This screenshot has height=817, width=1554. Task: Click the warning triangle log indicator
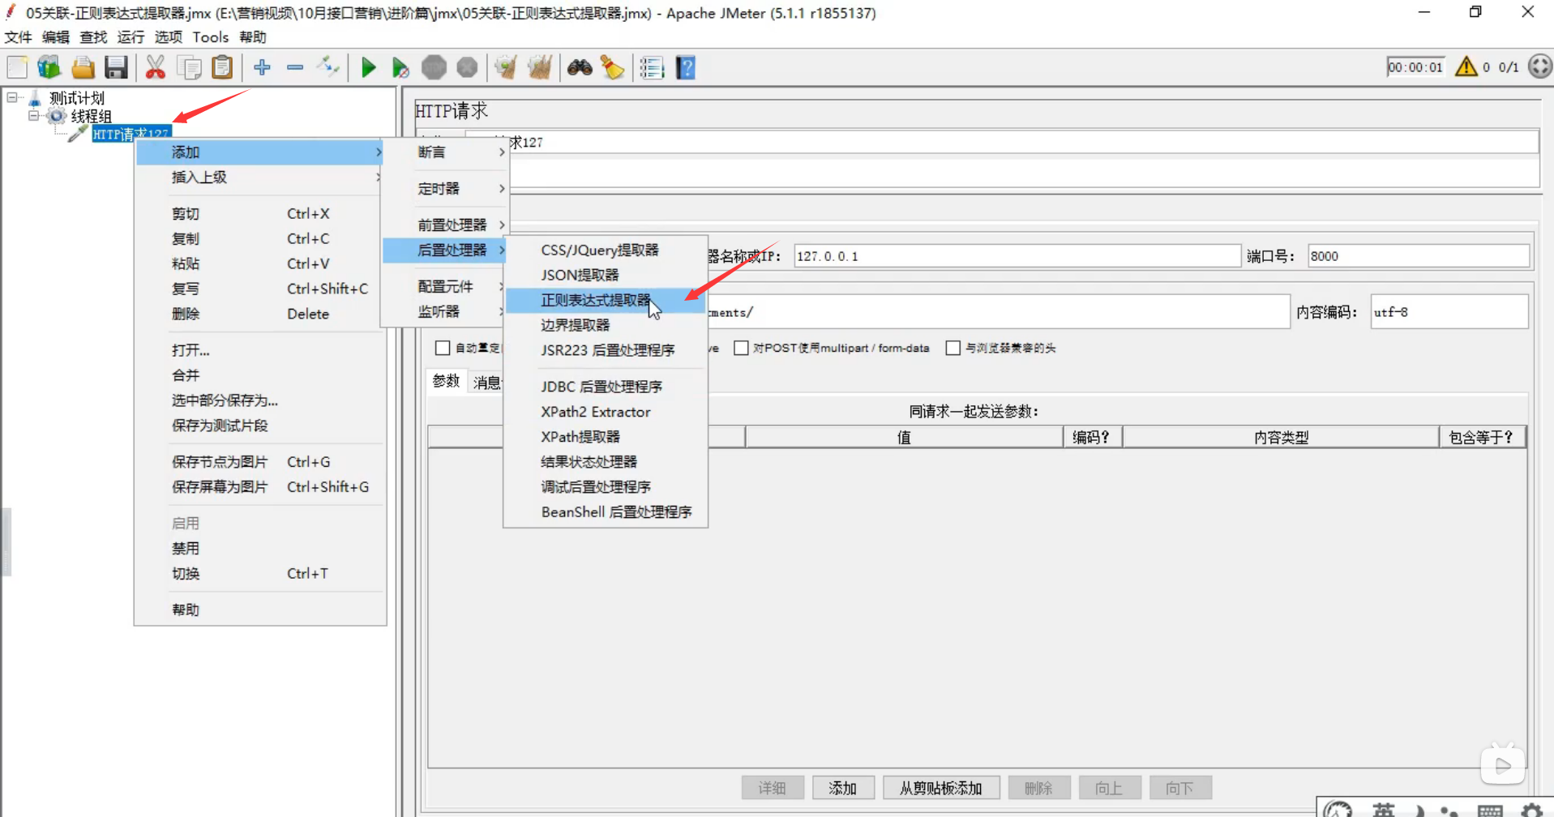1466,66
